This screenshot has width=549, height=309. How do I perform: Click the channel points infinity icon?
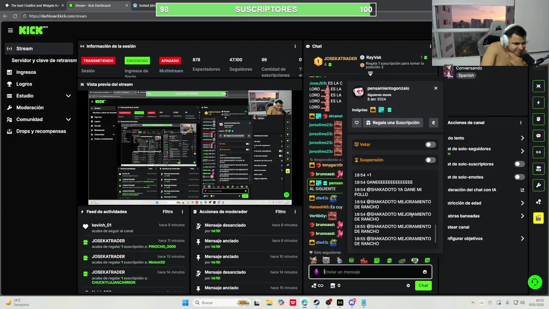click(x=317, y=285)
